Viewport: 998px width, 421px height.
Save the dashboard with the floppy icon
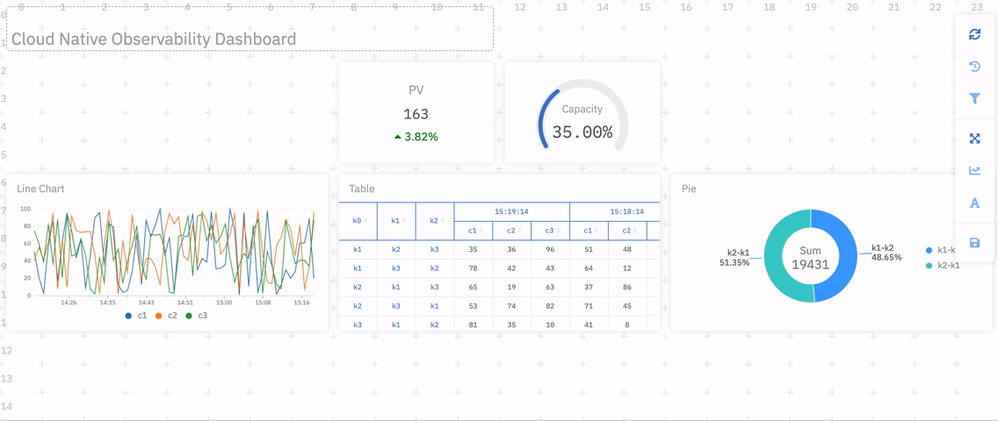[x=974, y=243]
